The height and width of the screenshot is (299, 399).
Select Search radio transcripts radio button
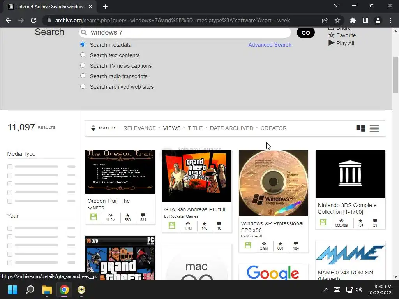(x=83, y=76)
